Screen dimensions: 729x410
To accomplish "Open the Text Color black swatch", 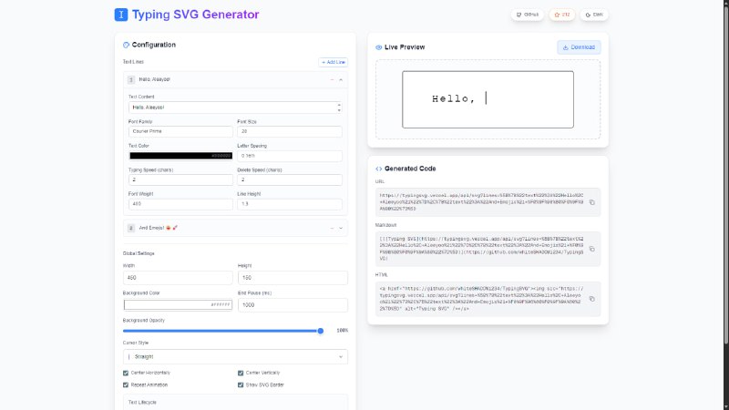I will [x=180, y=156].
